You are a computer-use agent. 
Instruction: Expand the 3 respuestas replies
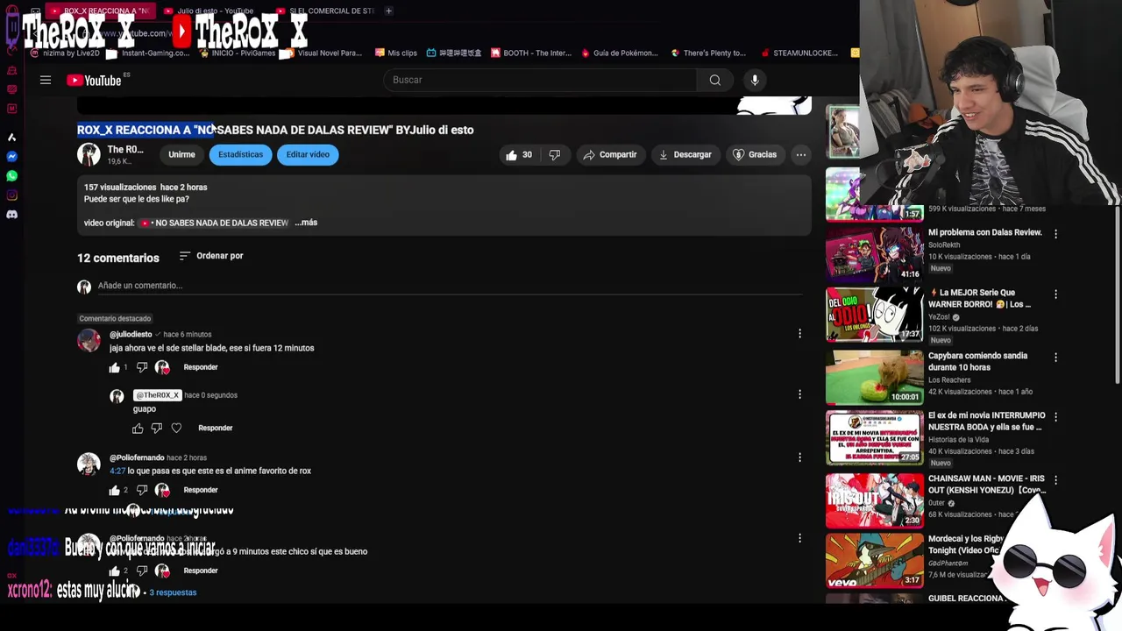tap(173, 592)
